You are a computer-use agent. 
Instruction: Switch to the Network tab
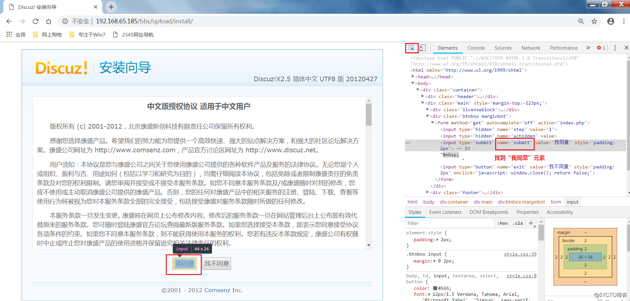tap(531, 48)
